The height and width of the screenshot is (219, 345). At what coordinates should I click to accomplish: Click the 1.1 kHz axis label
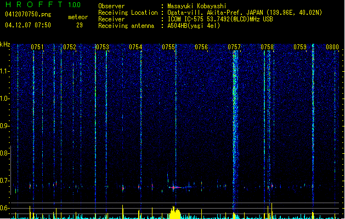(5, 71)
